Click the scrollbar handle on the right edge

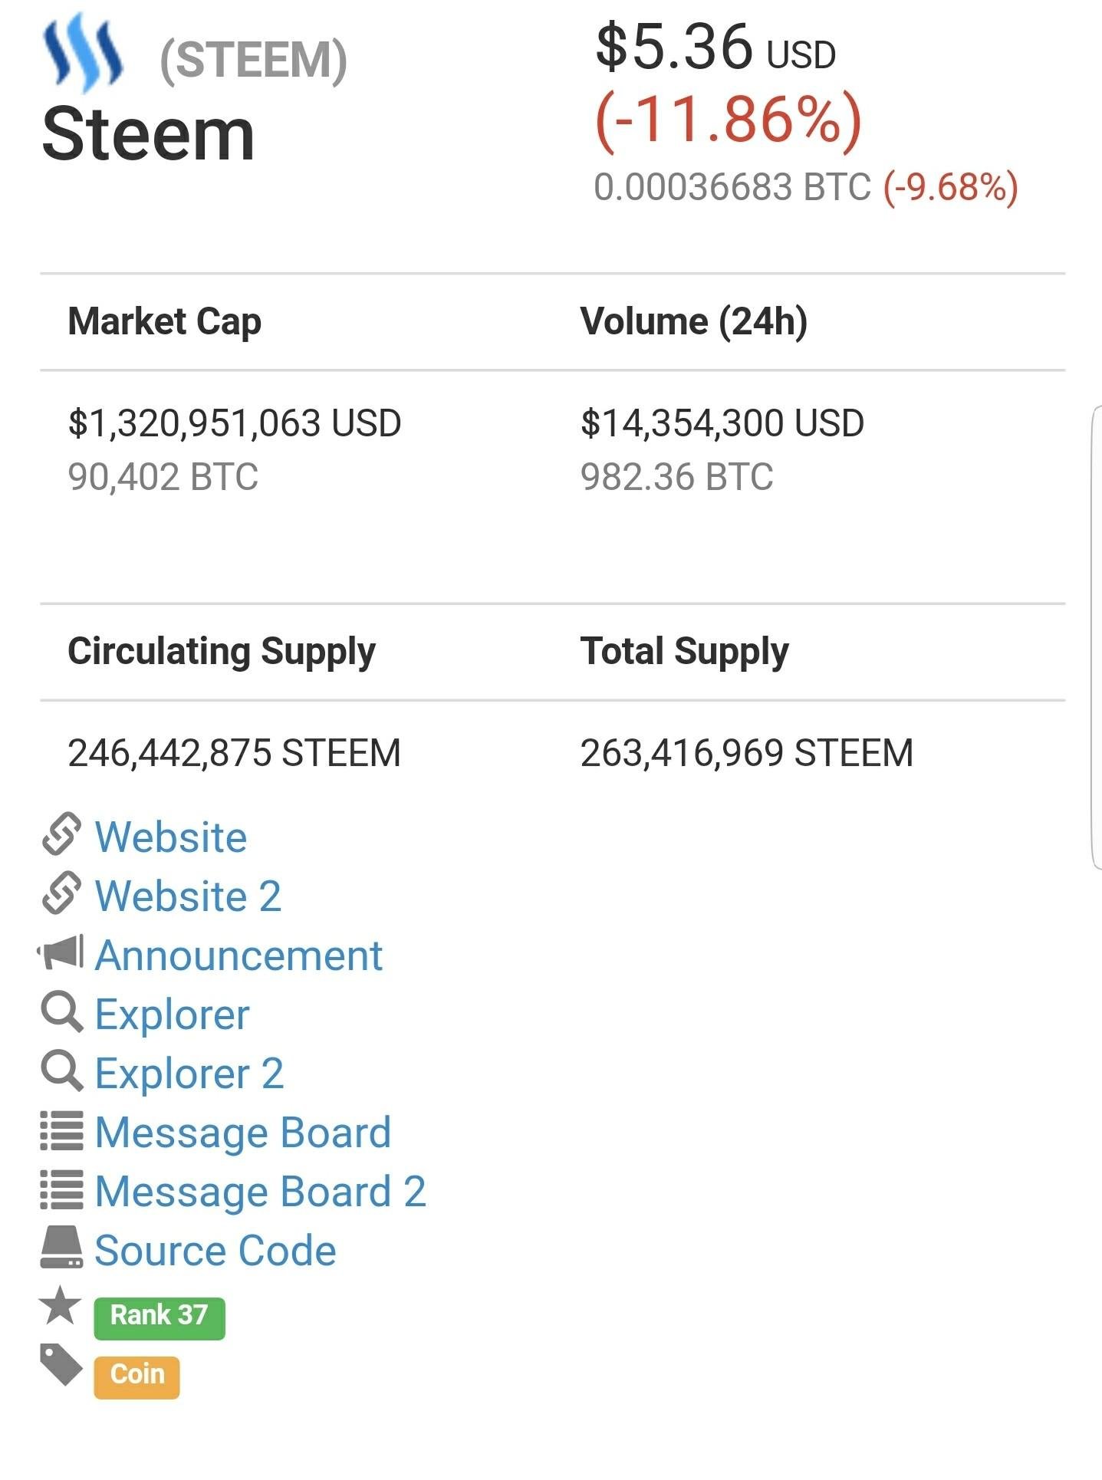1097,638
